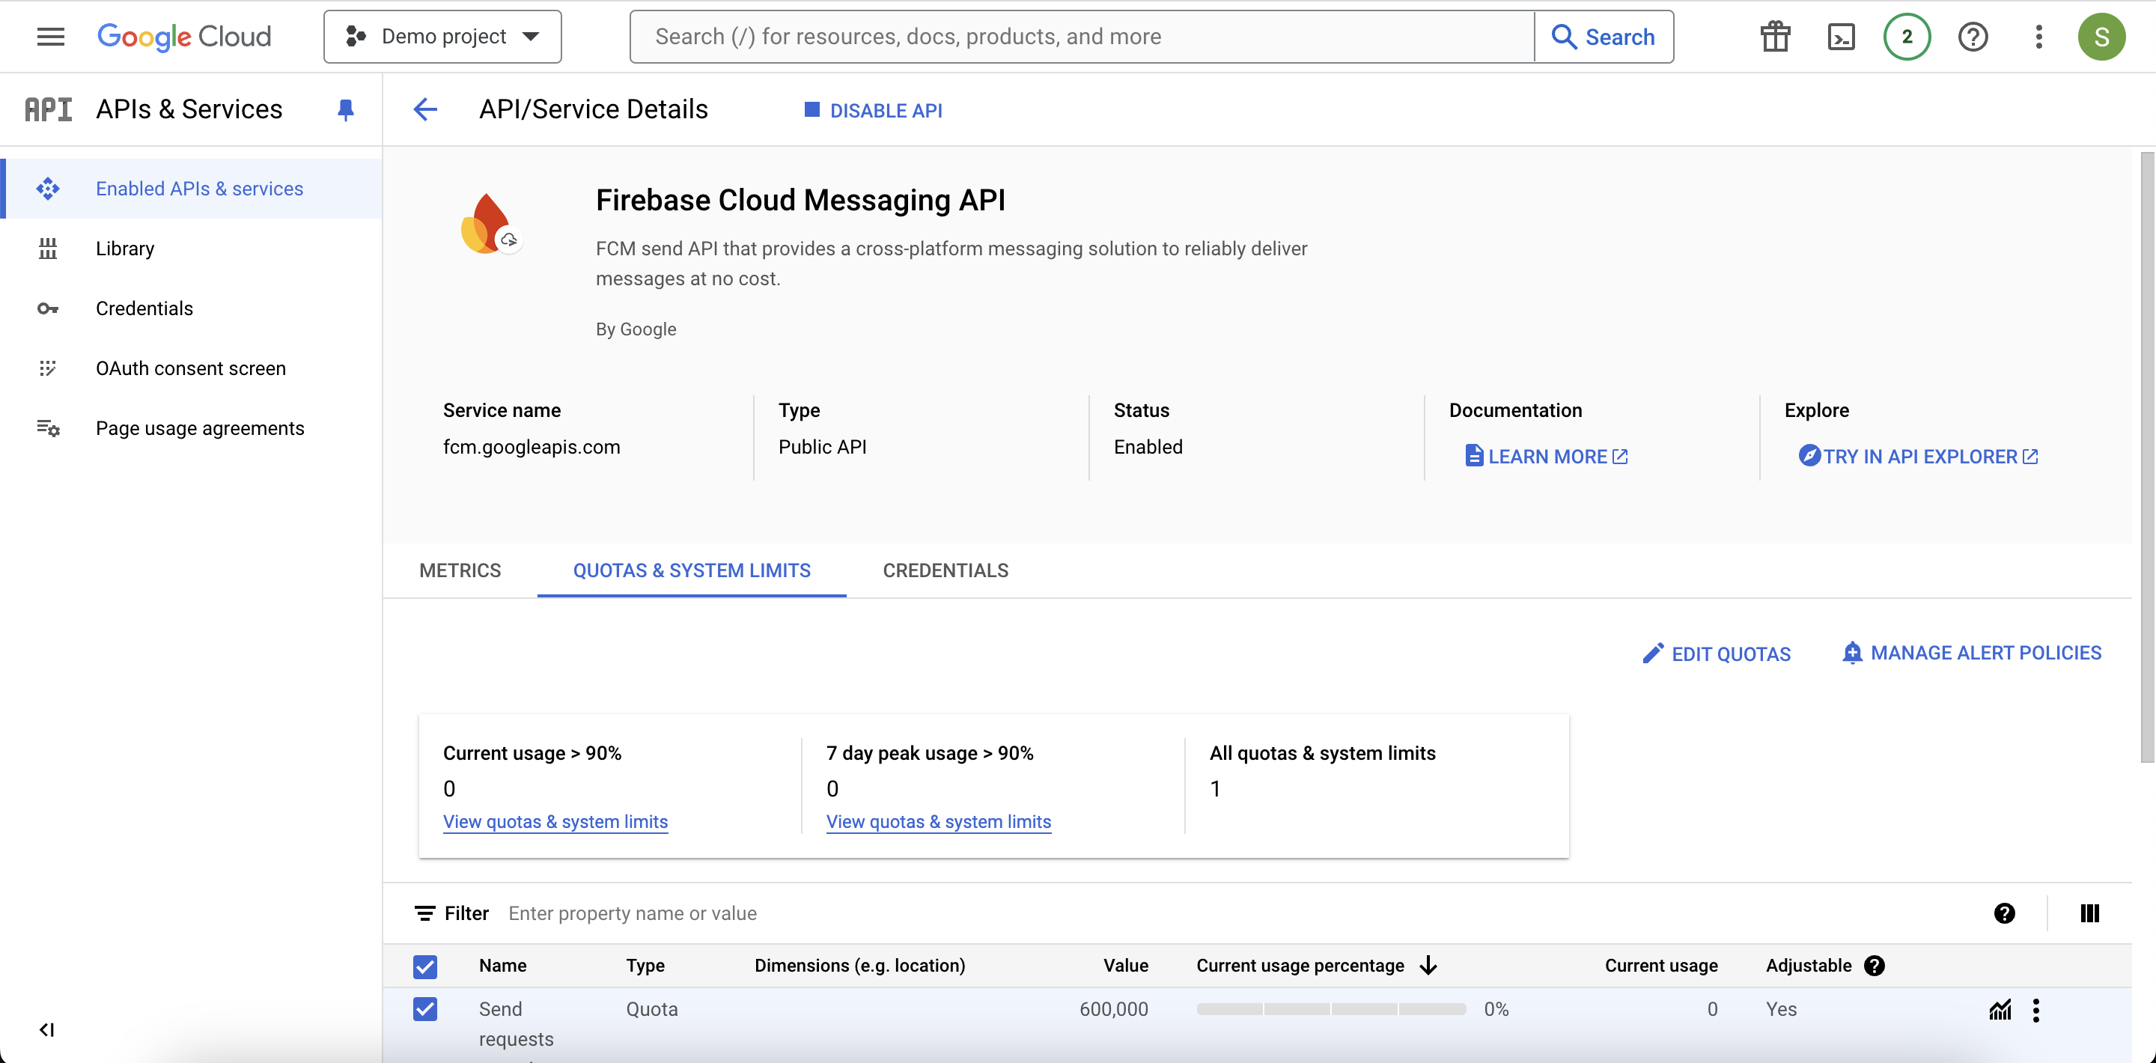Show usage chart for Send requests
This screenshot has width=2156, height=1063.
tap(2000, 1011)
